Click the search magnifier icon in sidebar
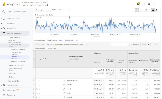This screenshot has height=99, width=162. point(4,12)
